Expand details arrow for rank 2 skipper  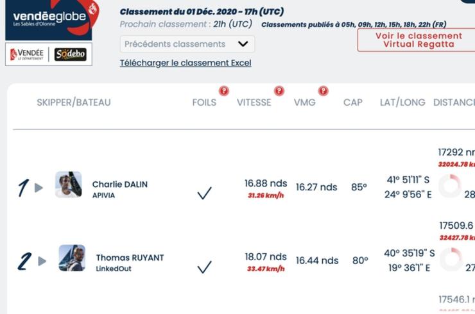coord(42,261)
